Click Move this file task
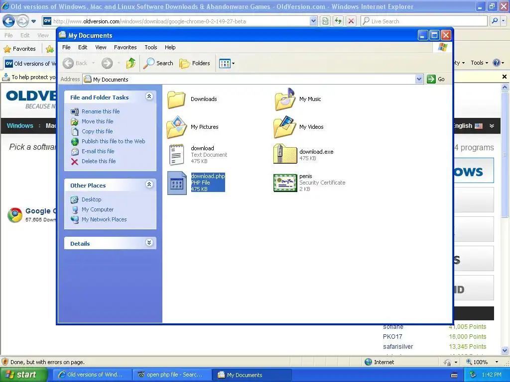The width and height of the screenshot is (510, 382). [97, 121]
